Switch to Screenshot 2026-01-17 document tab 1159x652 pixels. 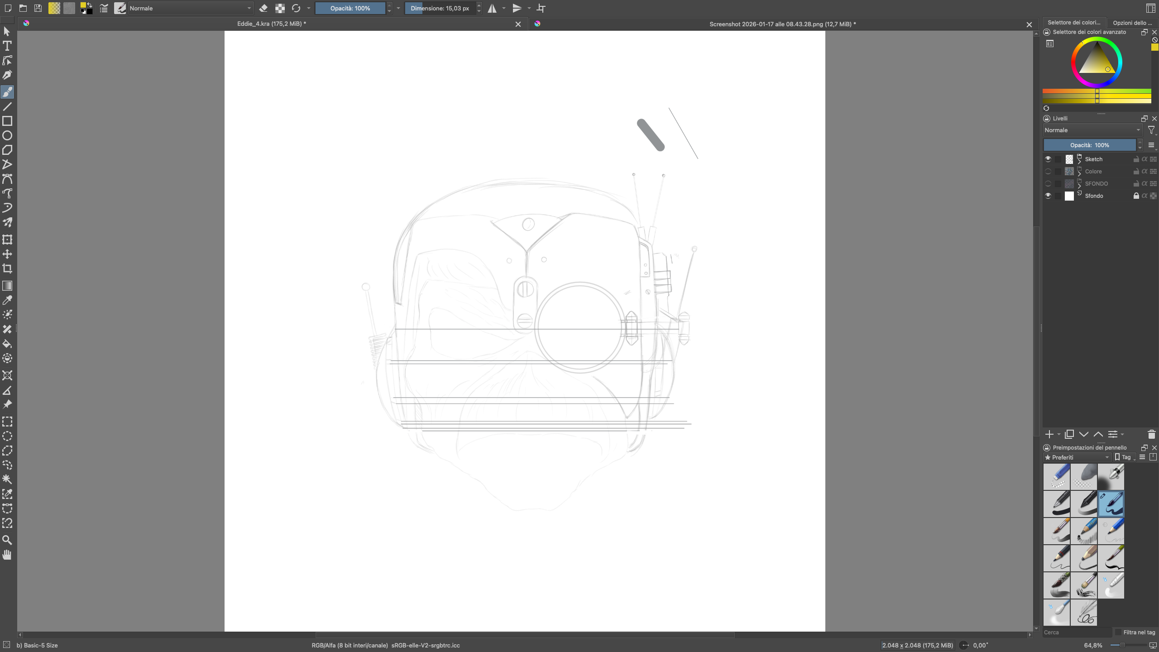click(782, 24)
